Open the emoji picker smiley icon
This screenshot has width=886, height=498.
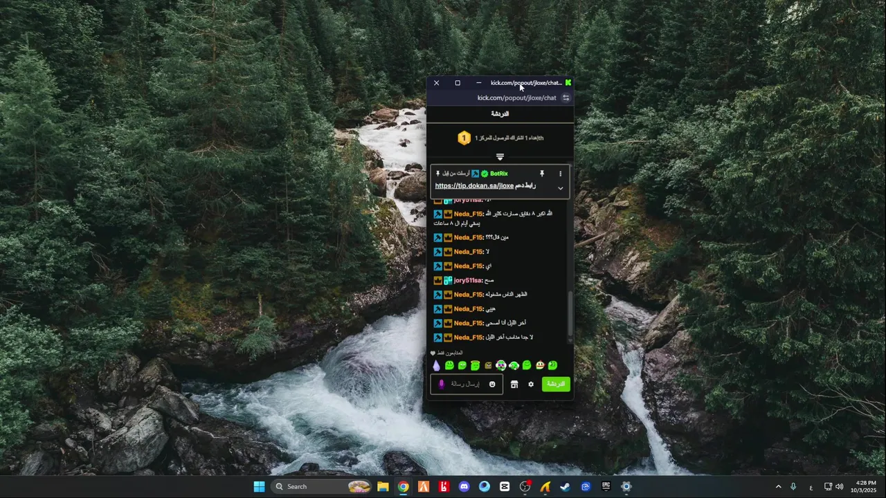(x=492, y=384)
